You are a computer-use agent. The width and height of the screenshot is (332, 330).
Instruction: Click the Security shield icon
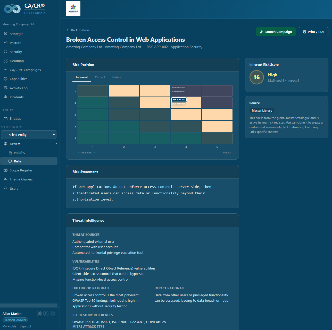click(x=6, y=52)
